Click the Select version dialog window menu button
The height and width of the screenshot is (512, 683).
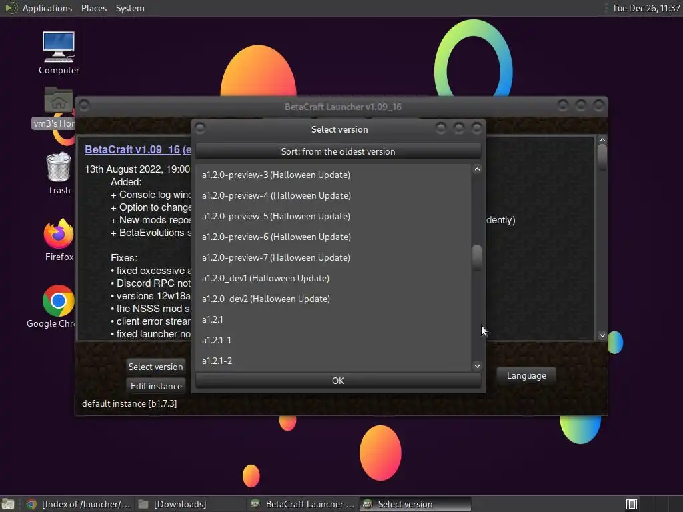200,128
